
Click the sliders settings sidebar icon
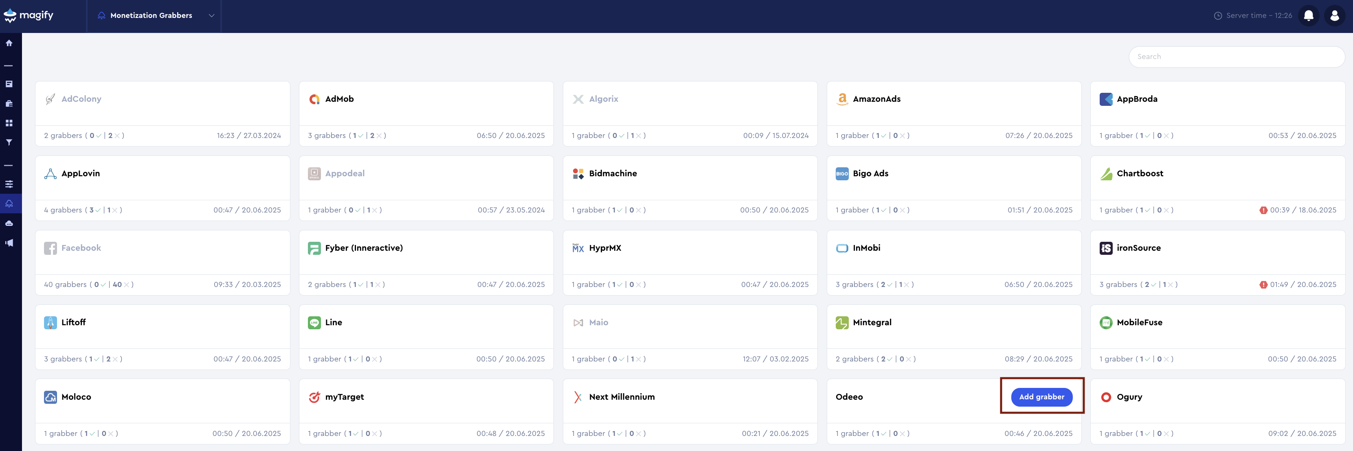pyautogui.click(x=9, y=184)
